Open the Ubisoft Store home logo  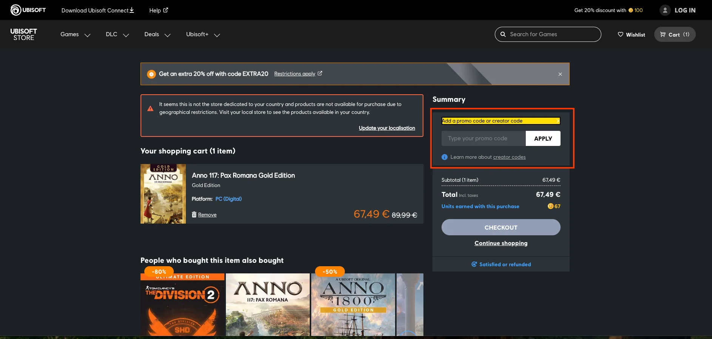point(23,34)
